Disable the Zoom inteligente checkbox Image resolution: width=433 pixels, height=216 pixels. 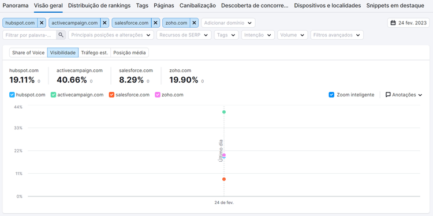coord(331,95)
